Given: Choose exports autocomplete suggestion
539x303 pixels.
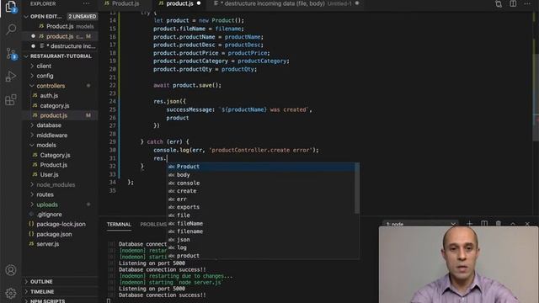Looking at the screenshot, I should 261,207.
